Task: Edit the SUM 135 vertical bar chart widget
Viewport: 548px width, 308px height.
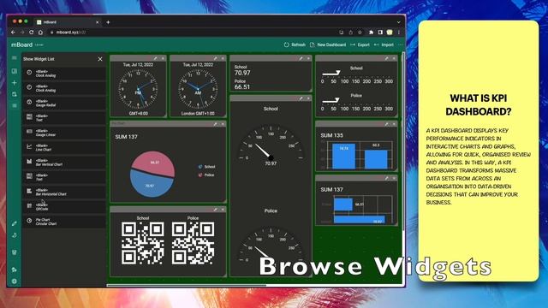Action: (x=386, y=124)
